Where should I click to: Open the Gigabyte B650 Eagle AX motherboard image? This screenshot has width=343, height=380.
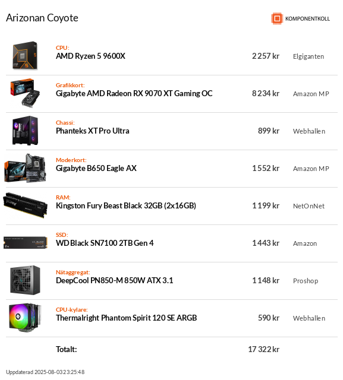point(25,168)
